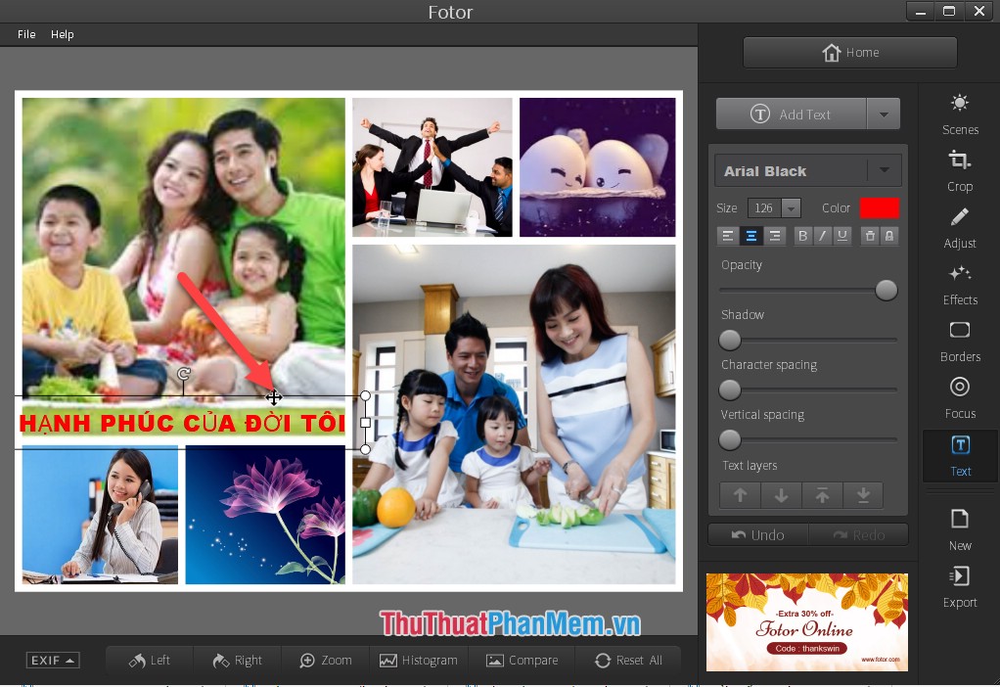1000x687 pixels.
Task: Open the font size dropdown arrow
Action: pyautogui.click(x=793, y=207)
